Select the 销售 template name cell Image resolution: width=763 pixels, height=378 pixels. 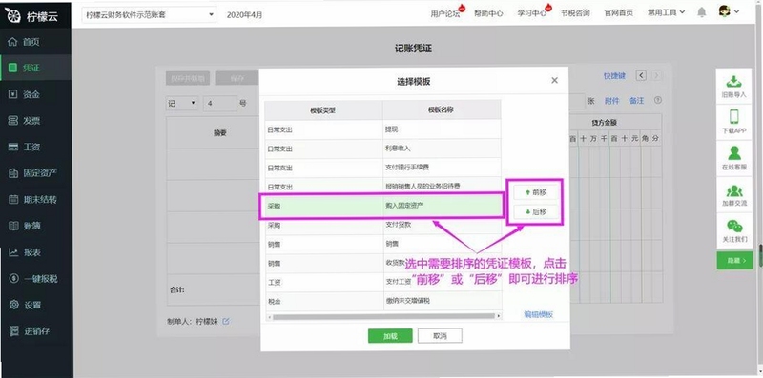tap(442, 244)
